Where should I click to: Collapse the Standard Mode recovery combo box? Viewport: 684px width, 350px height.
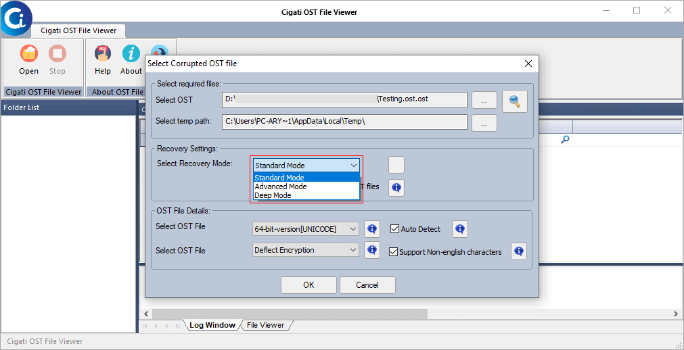(306, 166)
